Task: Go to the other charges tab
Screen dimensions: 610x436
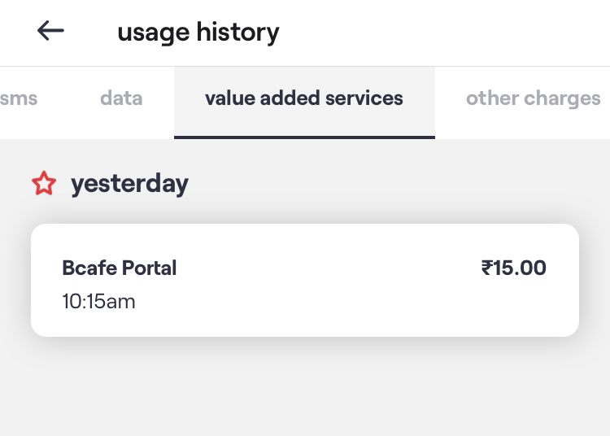Action: click(x=533, y=99)
